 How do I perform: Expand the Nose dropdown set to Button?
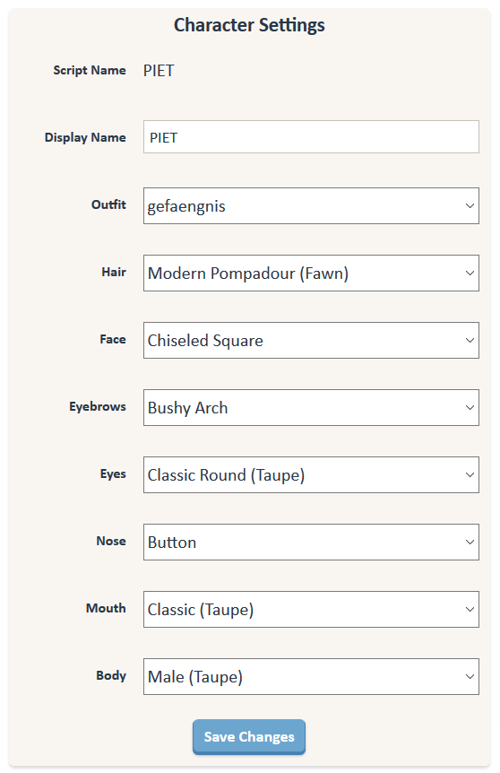coord(311,543)
